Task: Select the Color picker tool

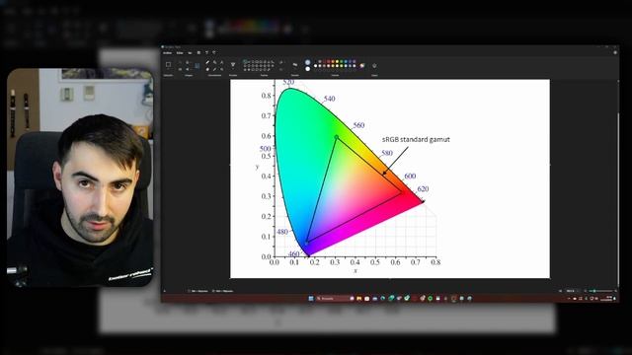Action: (215, 69)
